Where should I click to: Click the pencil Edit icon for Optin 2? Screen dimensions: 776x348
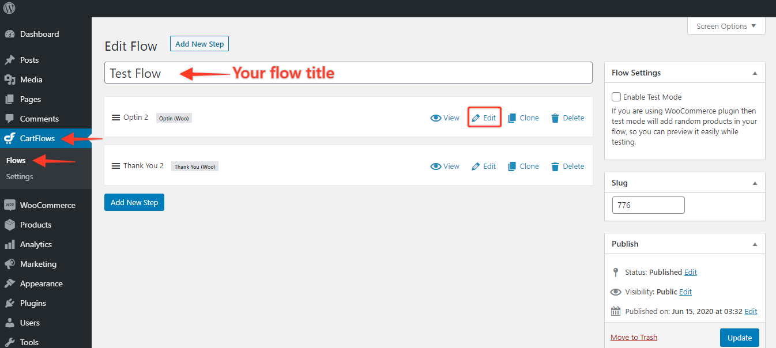coord(476,118)
